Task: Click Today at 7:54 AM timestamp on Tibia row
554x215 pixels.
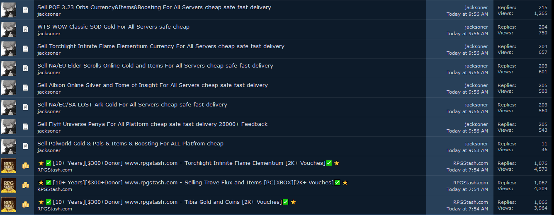Action: click(x=467, y=209)
